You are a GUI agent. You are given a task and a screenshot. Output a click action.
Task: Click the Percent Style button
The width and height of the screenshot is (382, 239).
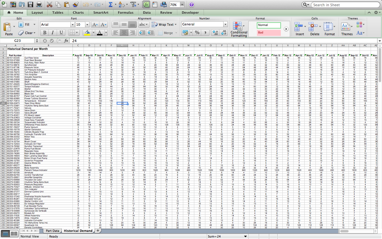197,33
